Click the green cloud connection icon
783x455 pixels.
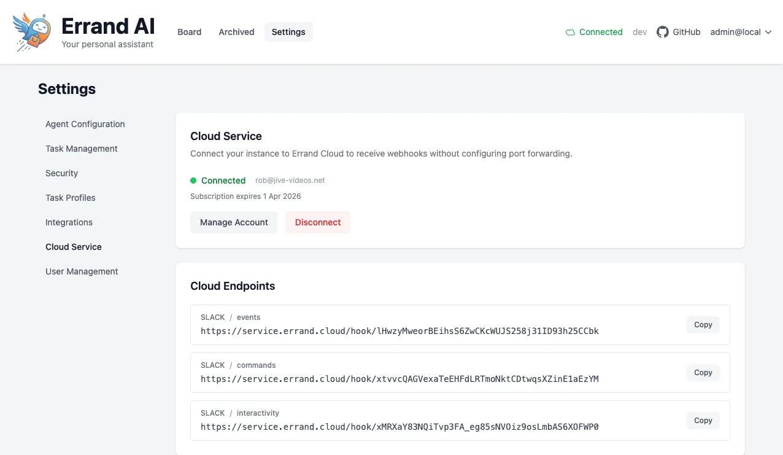[x=570, y=32]
